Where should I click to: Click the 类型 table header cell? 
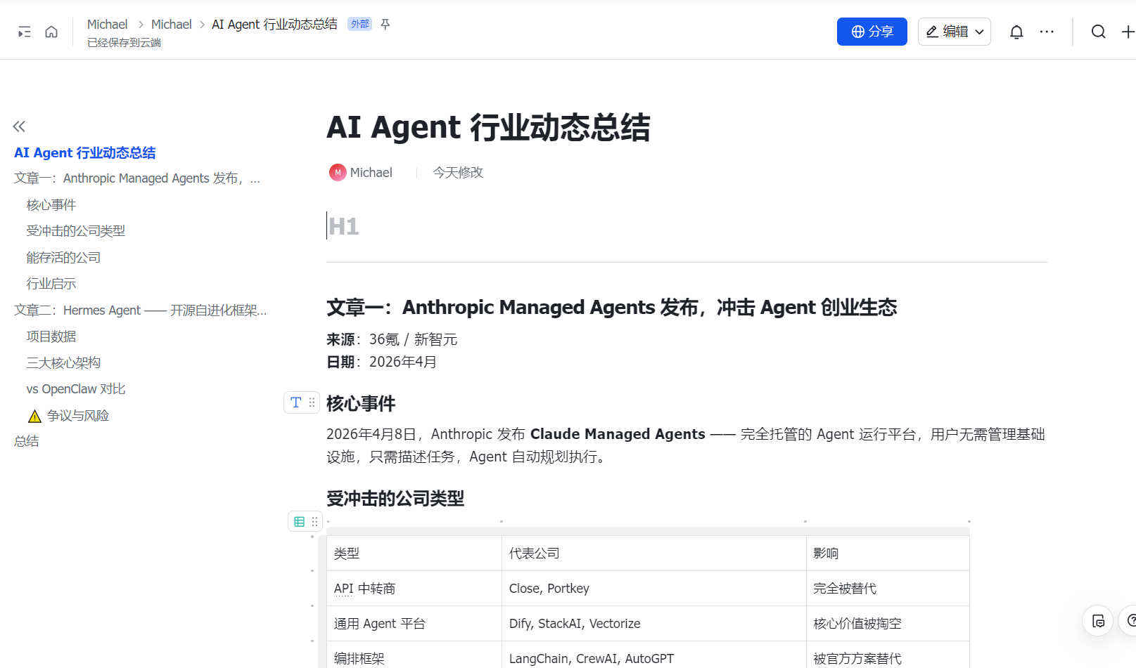414,554
